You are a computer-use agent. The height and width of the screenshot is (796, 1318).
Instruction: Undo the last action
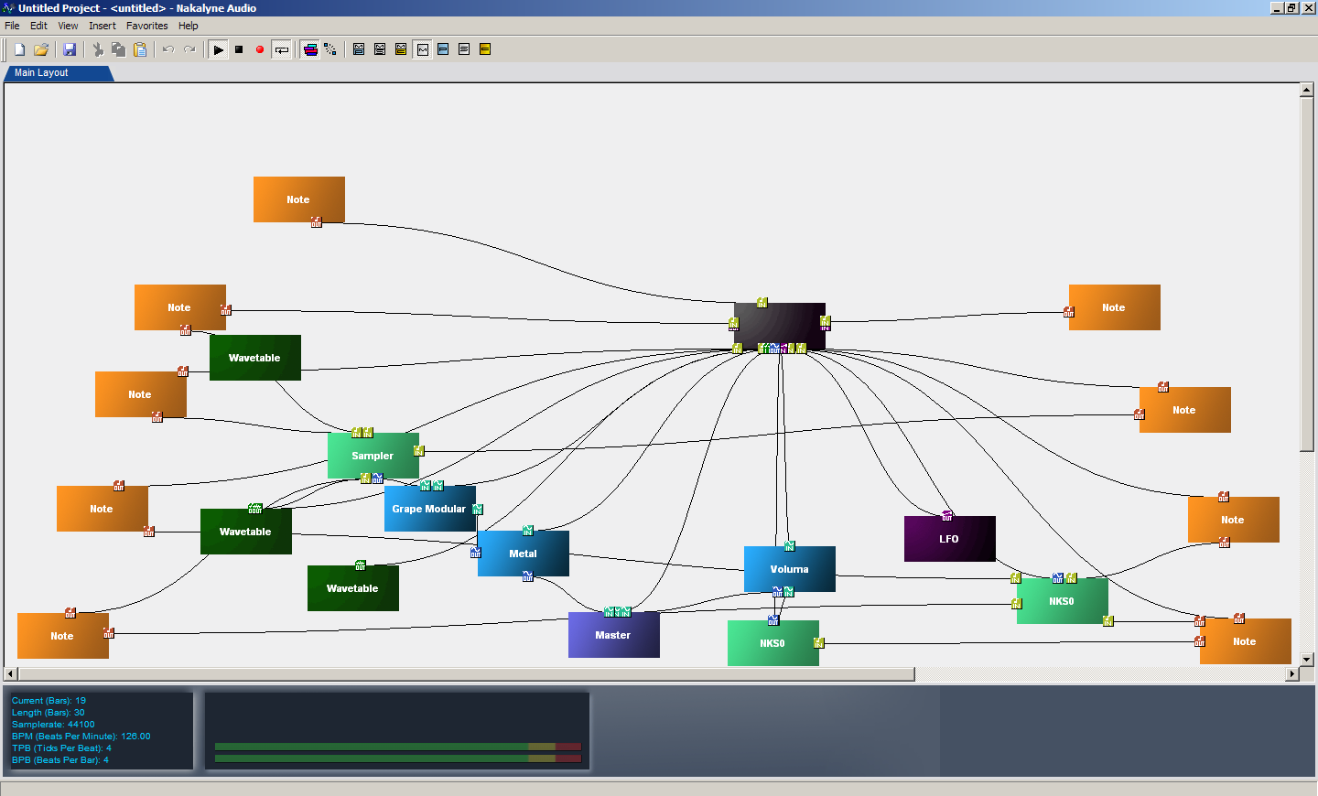pos(168,49)
